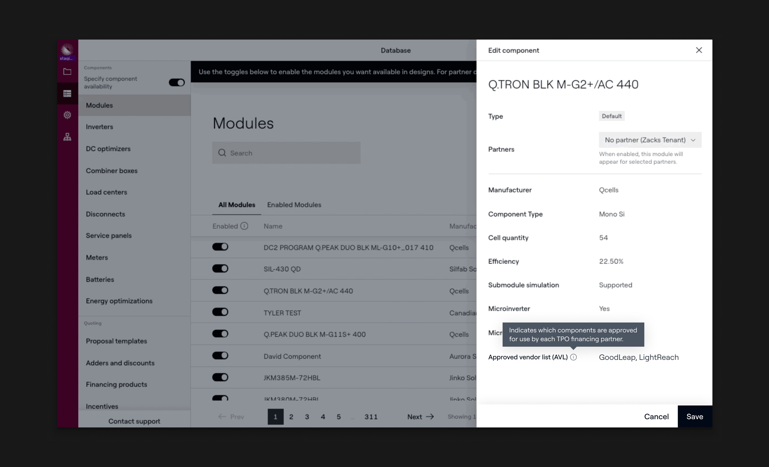Screen dimensions: 769x467
Task: Click the organization hierarchy icon in sidebar
Action: click(67, 137)
